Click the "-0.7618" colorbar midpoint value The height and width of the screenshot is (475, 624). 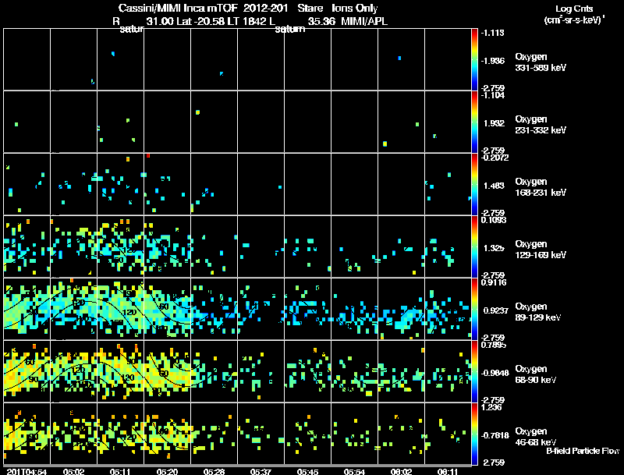click(495, 435)
